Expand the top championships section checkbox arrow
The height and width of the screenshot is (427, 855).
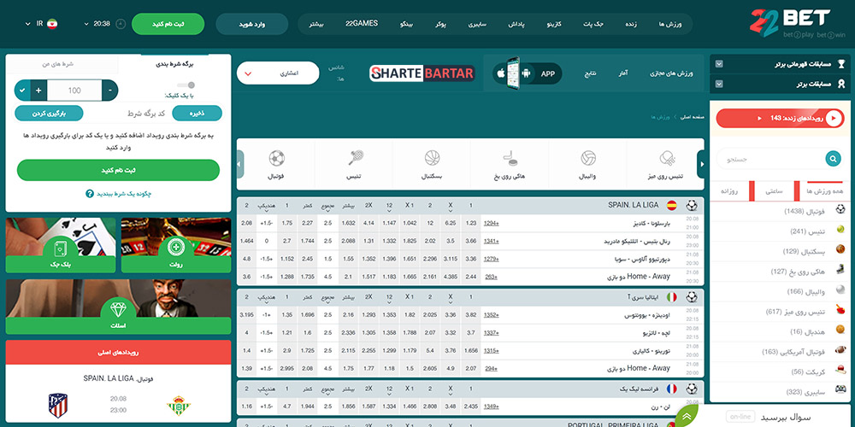click(x=719, y=64)
